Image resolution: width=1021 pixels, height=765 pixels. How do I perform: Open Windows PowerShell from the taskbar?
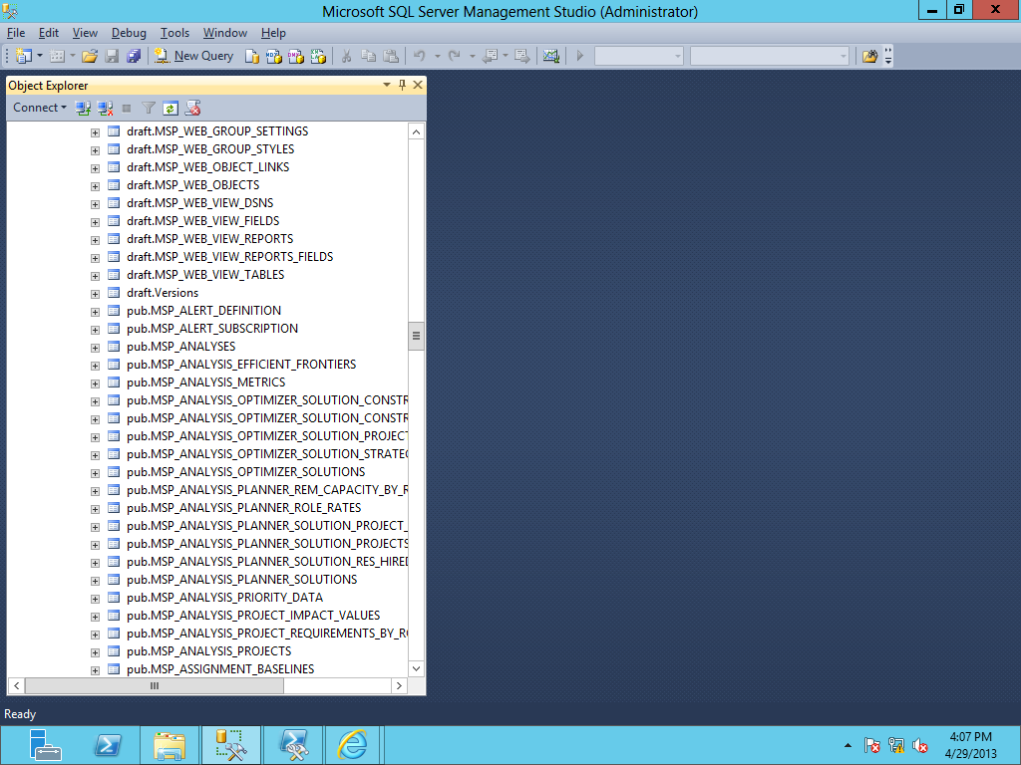(x=108, y=745)
